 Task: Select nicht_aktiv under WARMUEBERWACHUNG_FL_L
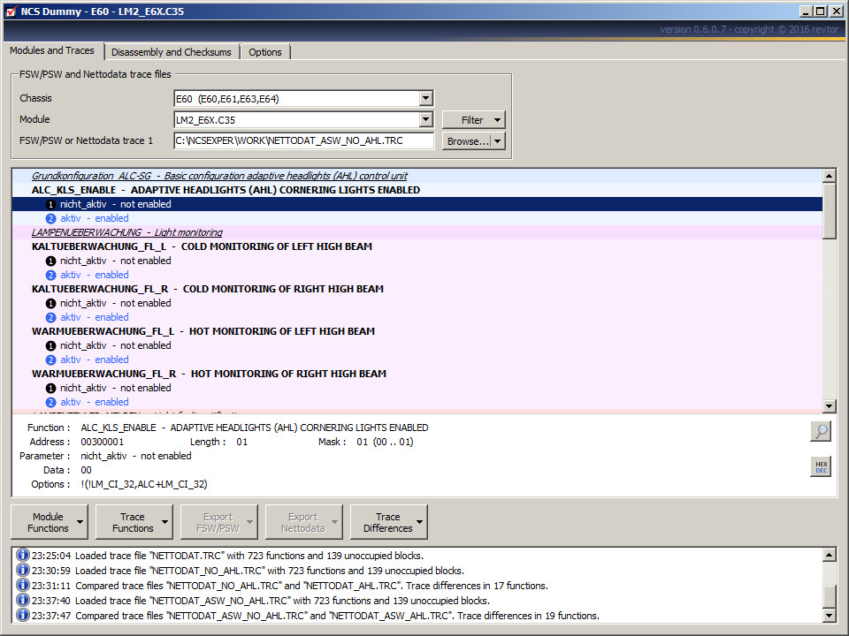point(417,345)
